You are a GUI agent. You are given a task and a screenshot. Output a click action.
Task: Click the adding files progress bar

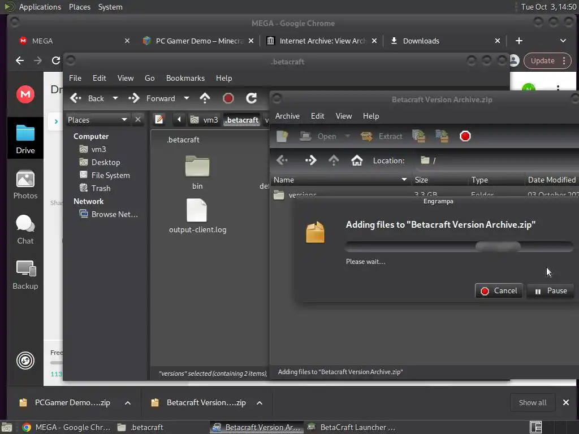pyautogui.click(x=459, y=246)
